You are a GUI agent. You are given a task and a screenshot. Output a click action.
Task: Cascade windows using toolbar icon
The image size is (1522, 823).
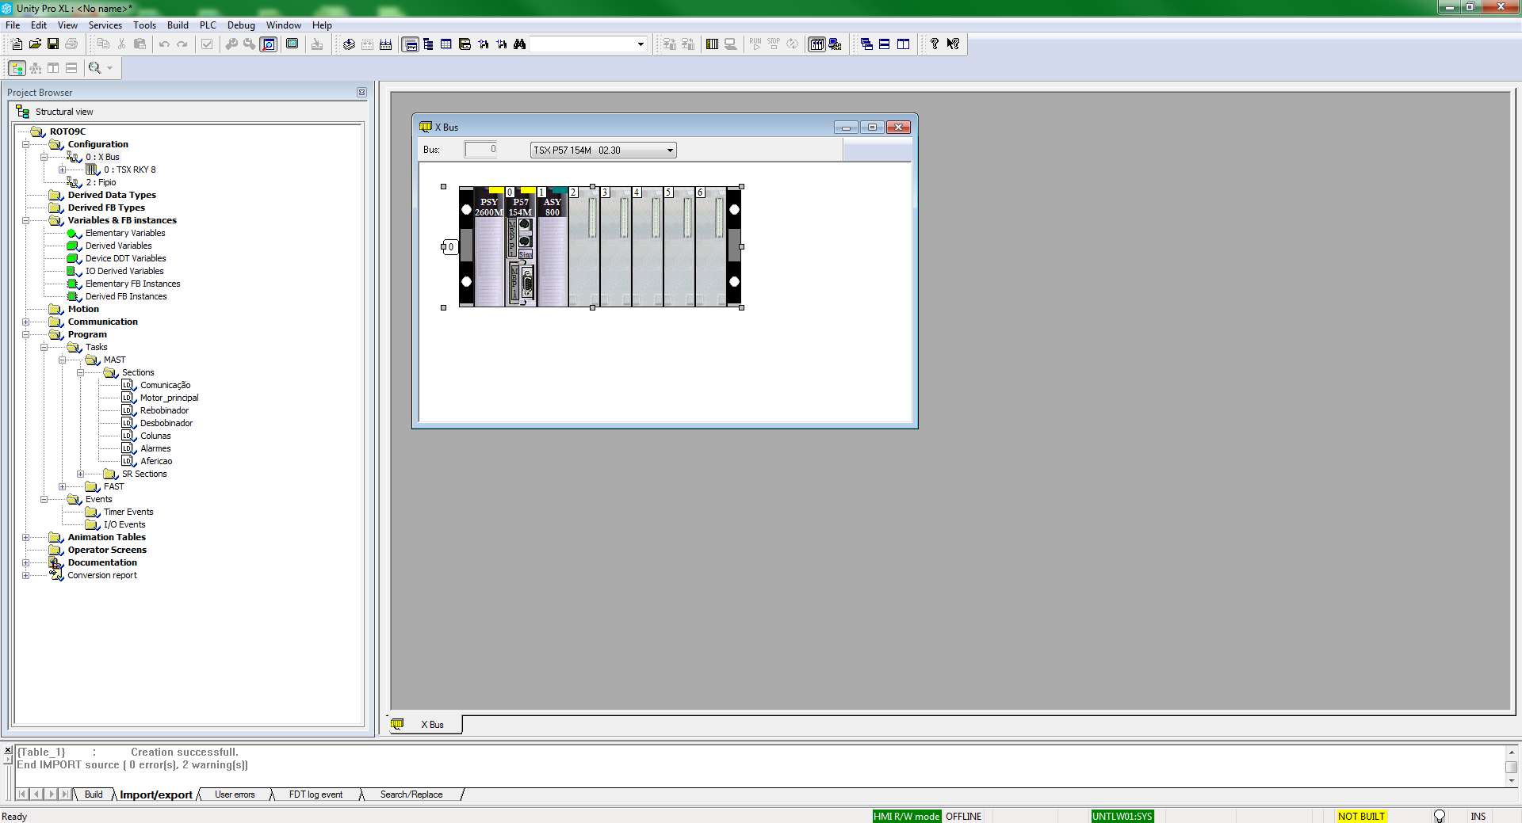pyautogui.click(x=866, y=44)
